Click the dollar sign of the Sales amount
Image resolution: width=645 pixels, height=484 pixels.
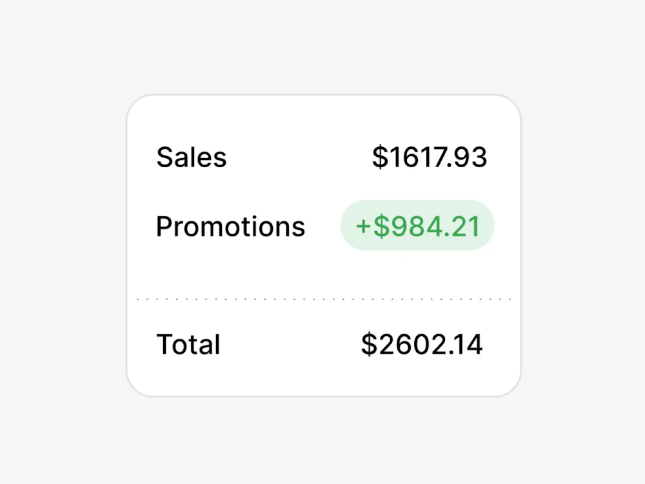(x=380, y=157)
